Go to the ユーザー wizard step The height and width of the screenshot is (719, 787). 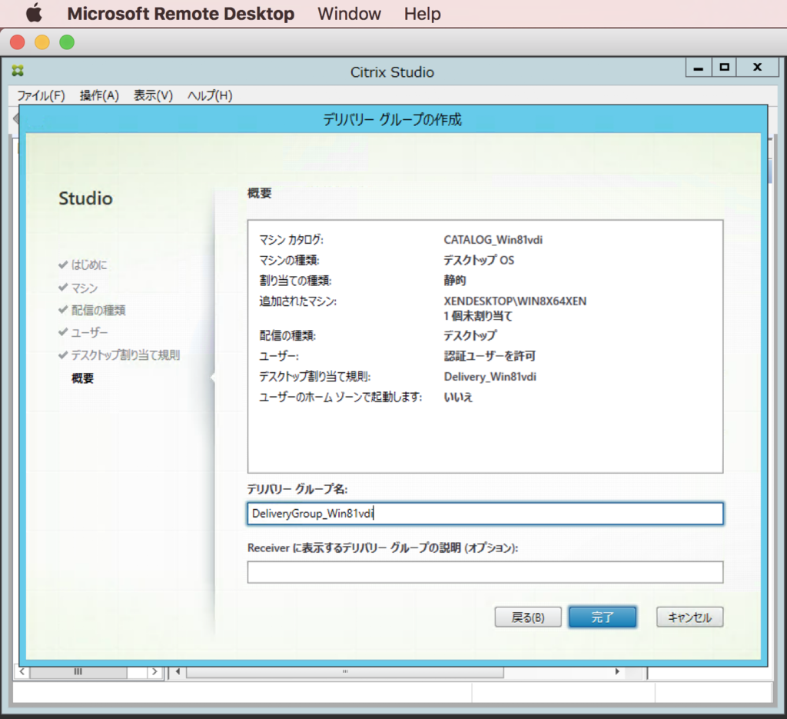point(89,332)
